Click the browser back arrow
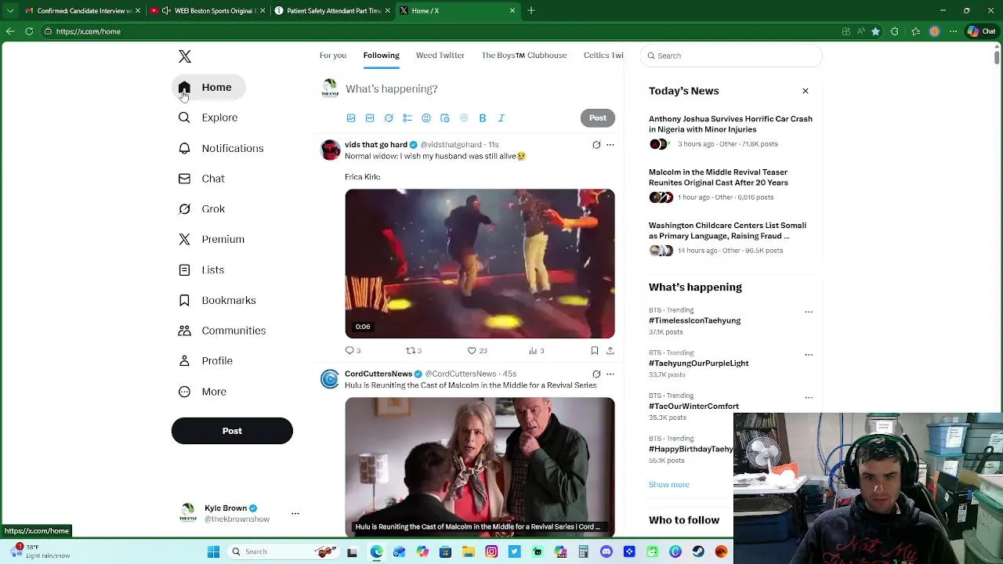 (10, 31)
